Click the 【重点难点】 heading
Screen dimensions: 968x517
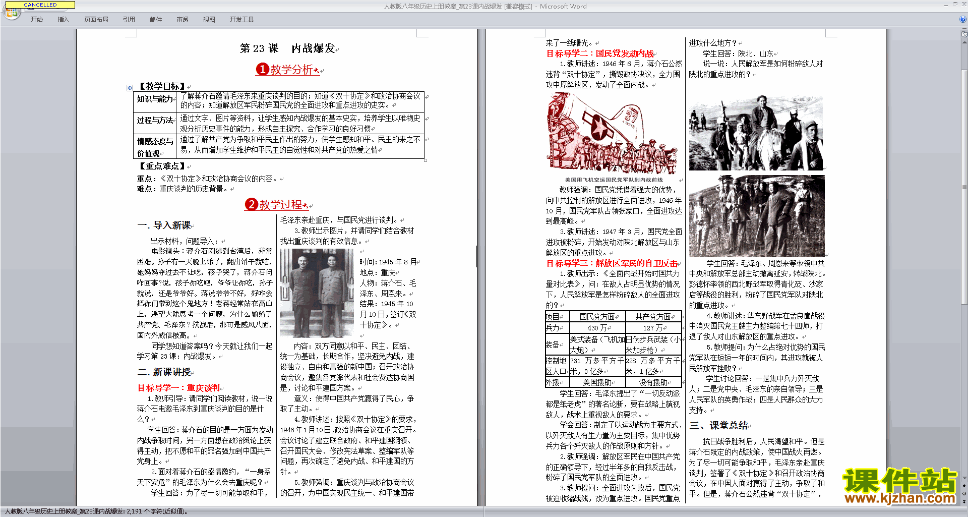click(162, 166)
